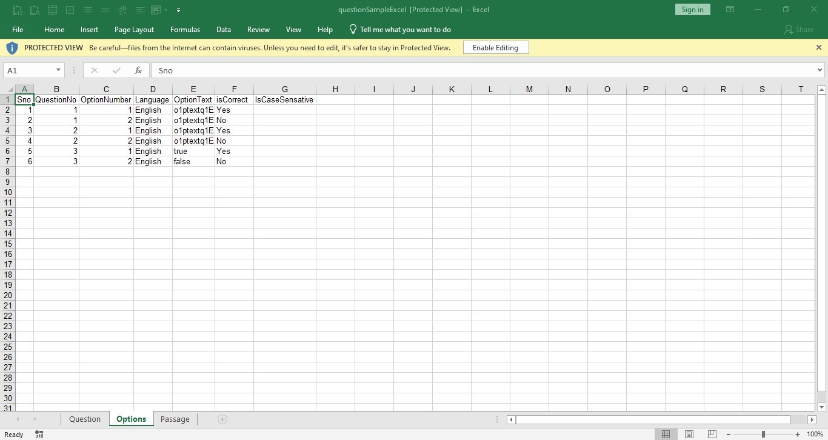Image resolution: width=828 pixels, height=440 pixels.
Task: Open the Page Layout ribbon tab
Action: (x=134, y=29)
